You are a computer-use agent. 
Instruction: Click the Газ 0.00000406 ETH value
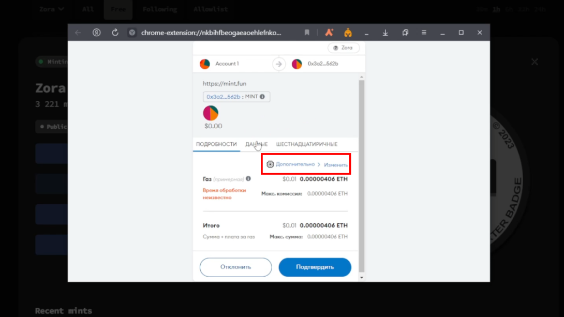[x=324, y=179]
